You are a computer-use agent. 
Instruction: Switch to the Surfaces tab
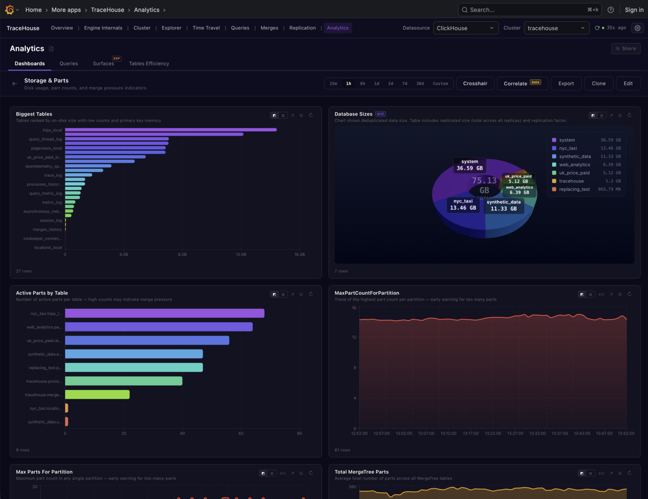click(103, 63)
